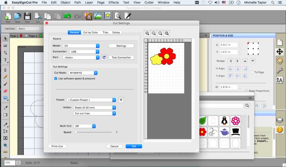Select the teapot library thumbnail
The height and width of the screenshot is (167, 286).
[x=224, y=132]
